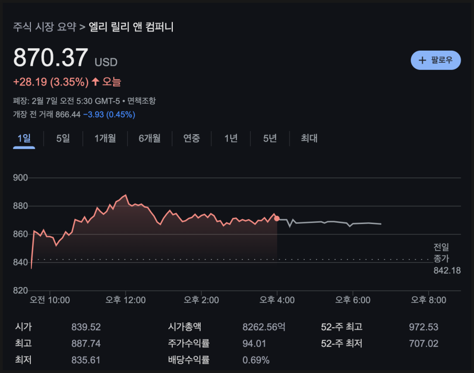474x373 pixels.
Task: Click the 880 price axis label
Action: click(x=21, y=206)
